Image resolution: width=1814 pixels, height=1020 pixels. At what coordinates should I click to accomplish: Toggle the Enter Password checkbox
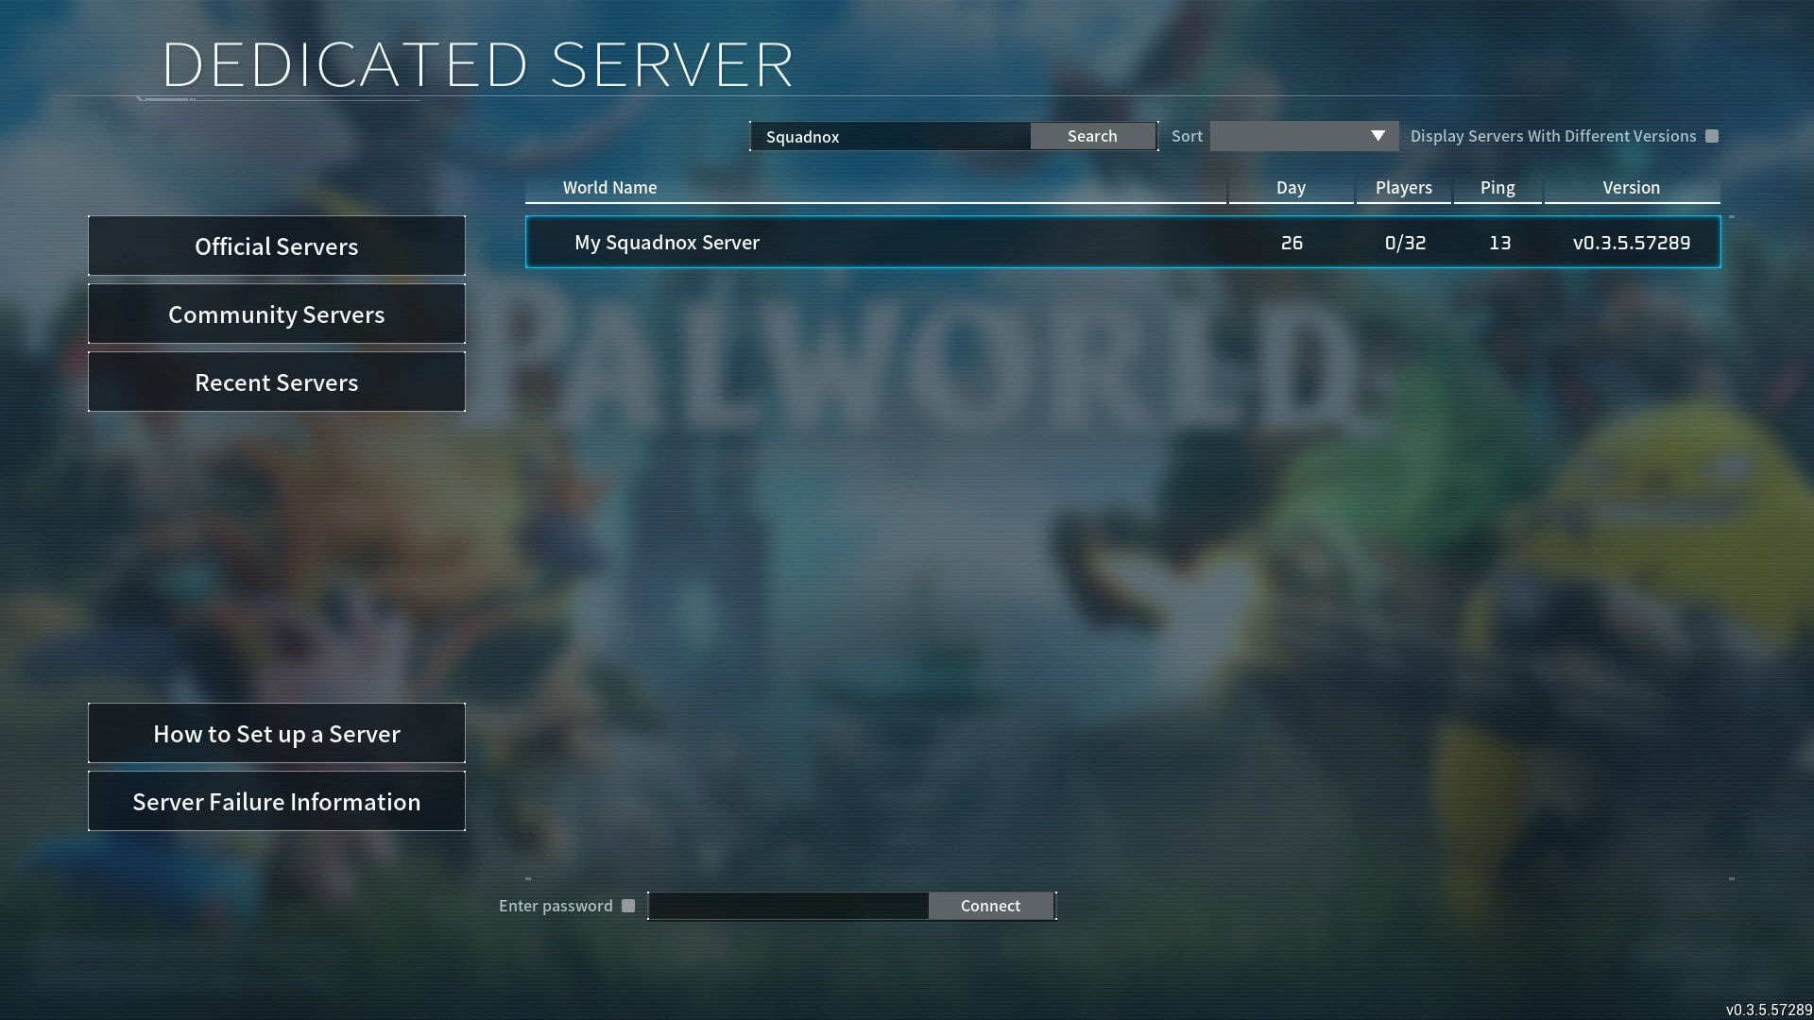(x=629, y=906)
